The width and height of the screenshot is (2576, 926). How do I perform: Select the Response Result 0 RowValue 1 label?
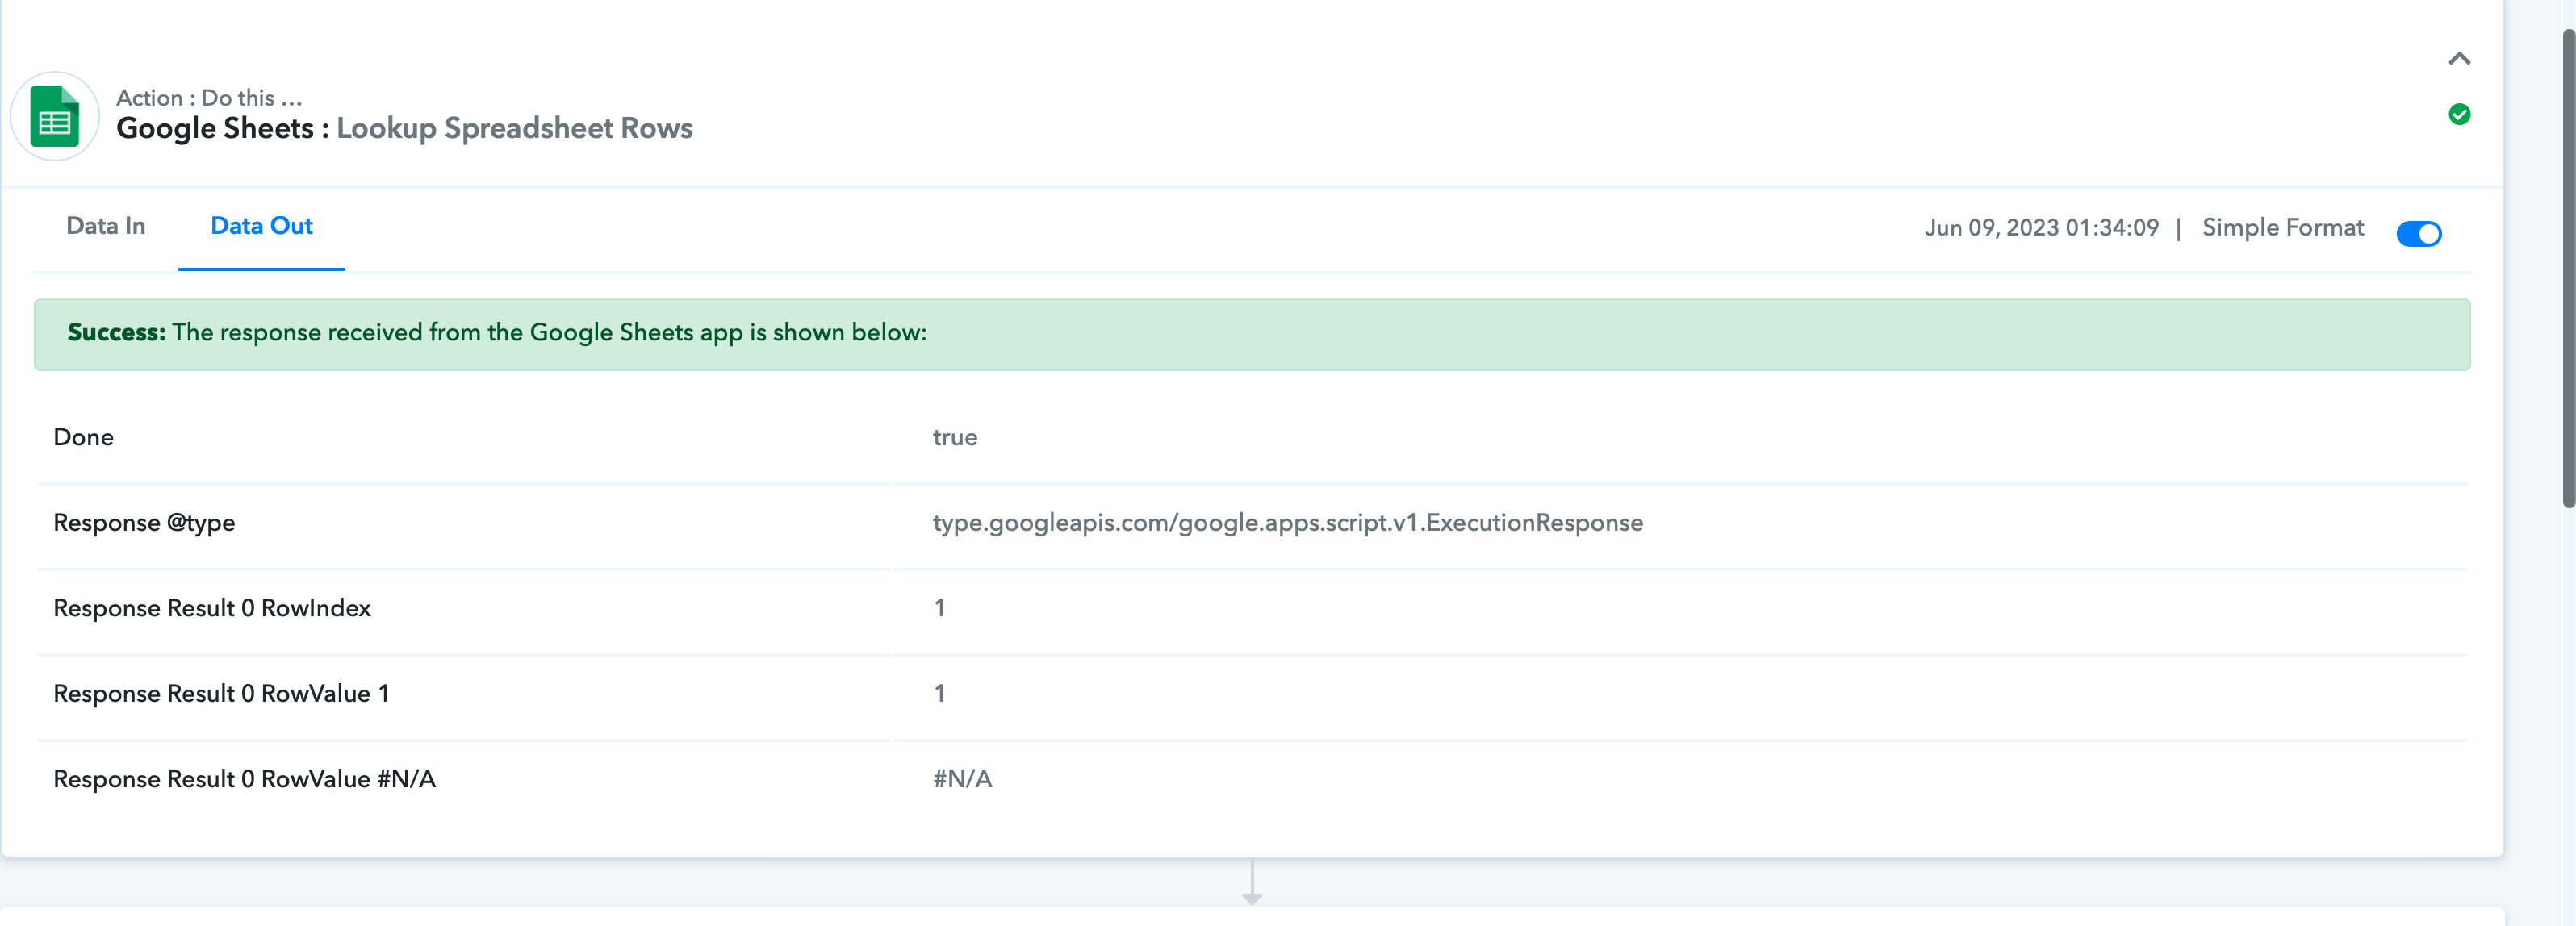(x=221, y=694)
